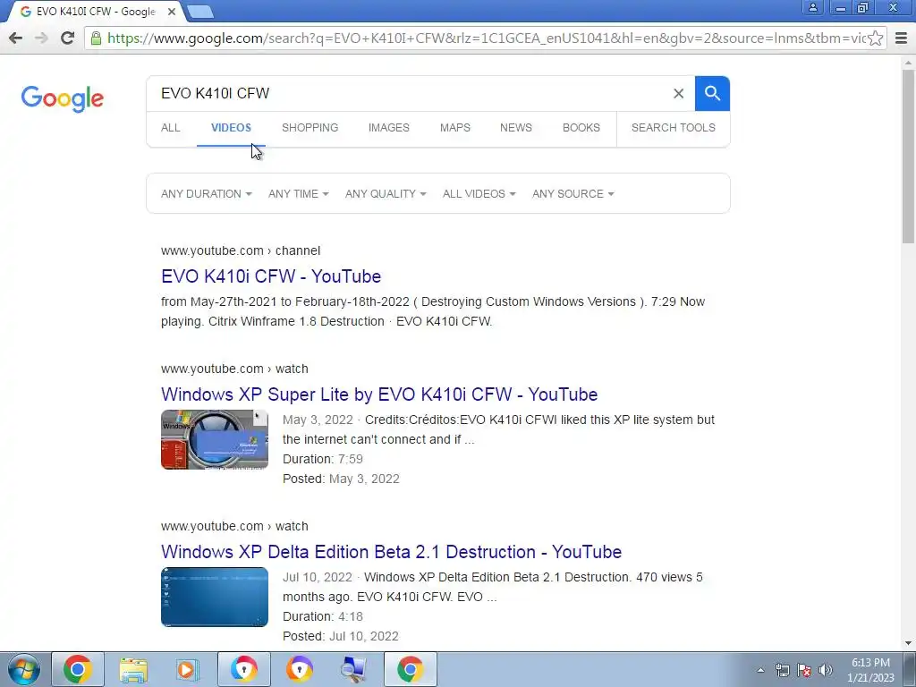
Task: Click the browser forward arrow
Action: [x=41, y=38]
